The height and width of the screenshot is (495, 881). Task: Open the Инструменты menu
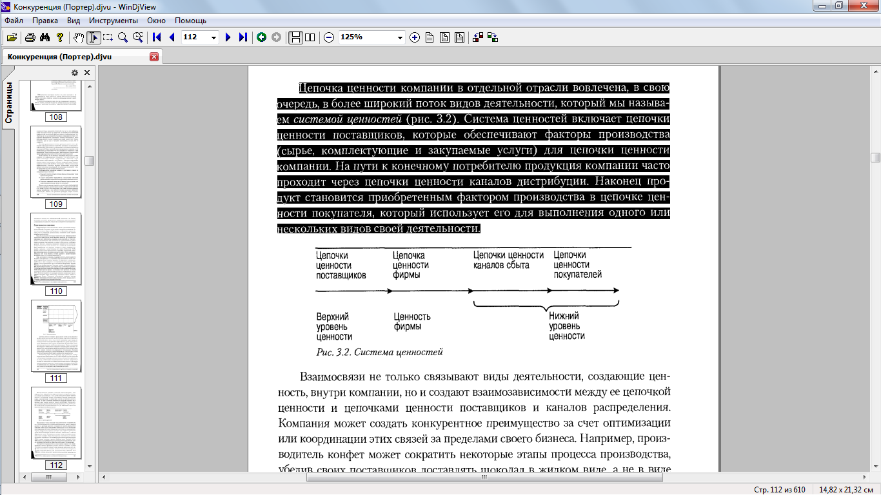114,21
